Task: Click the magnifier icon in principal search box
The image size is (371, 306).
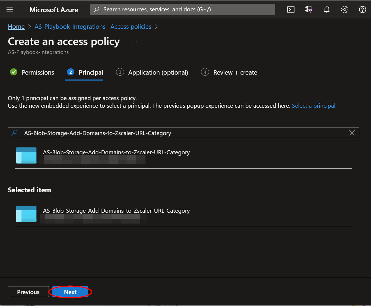Action: tap(15, 133)
